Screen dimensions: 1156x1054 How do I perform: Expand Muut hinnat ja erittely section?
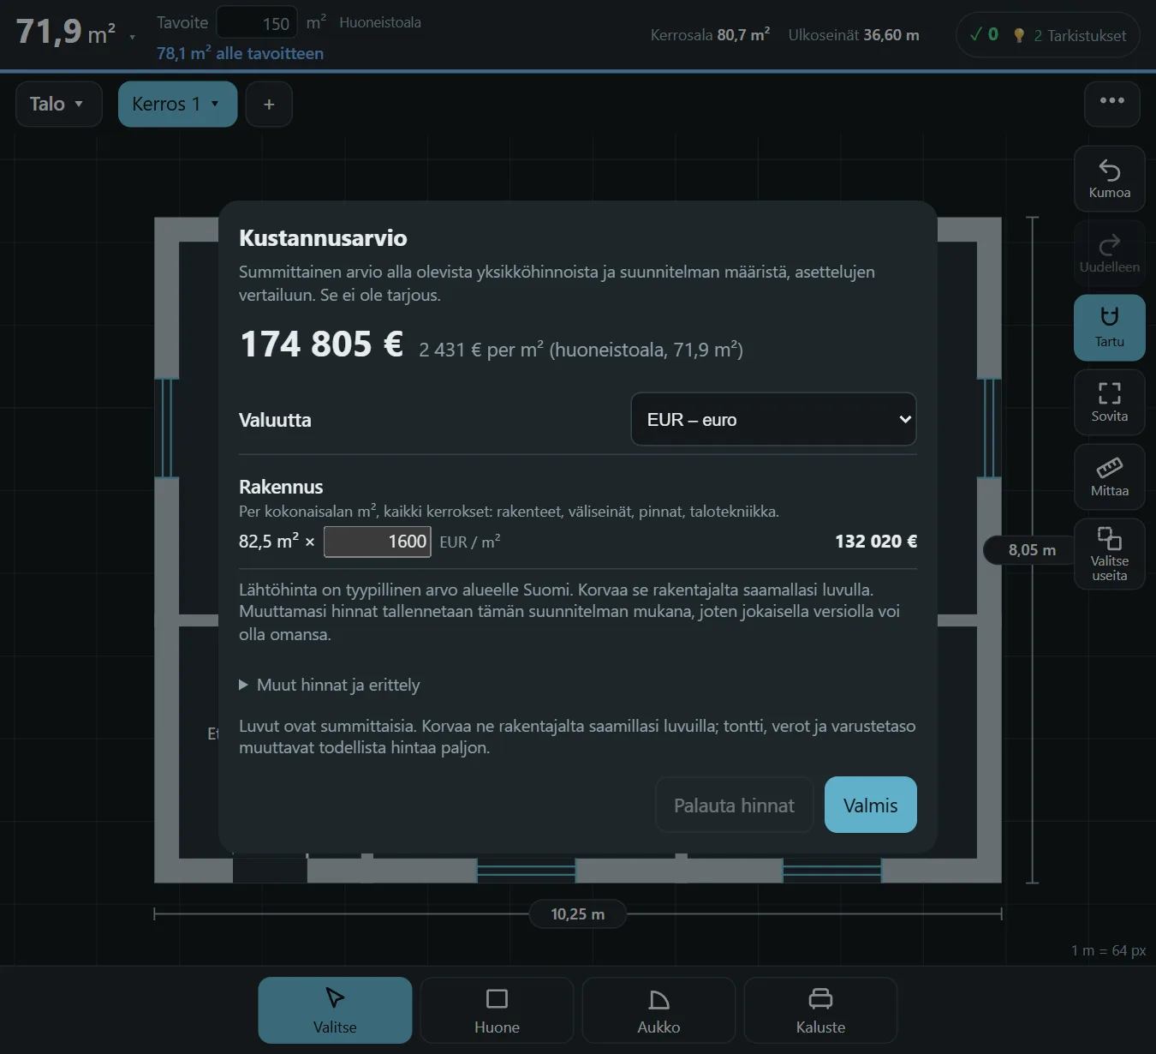click(330, 685)
